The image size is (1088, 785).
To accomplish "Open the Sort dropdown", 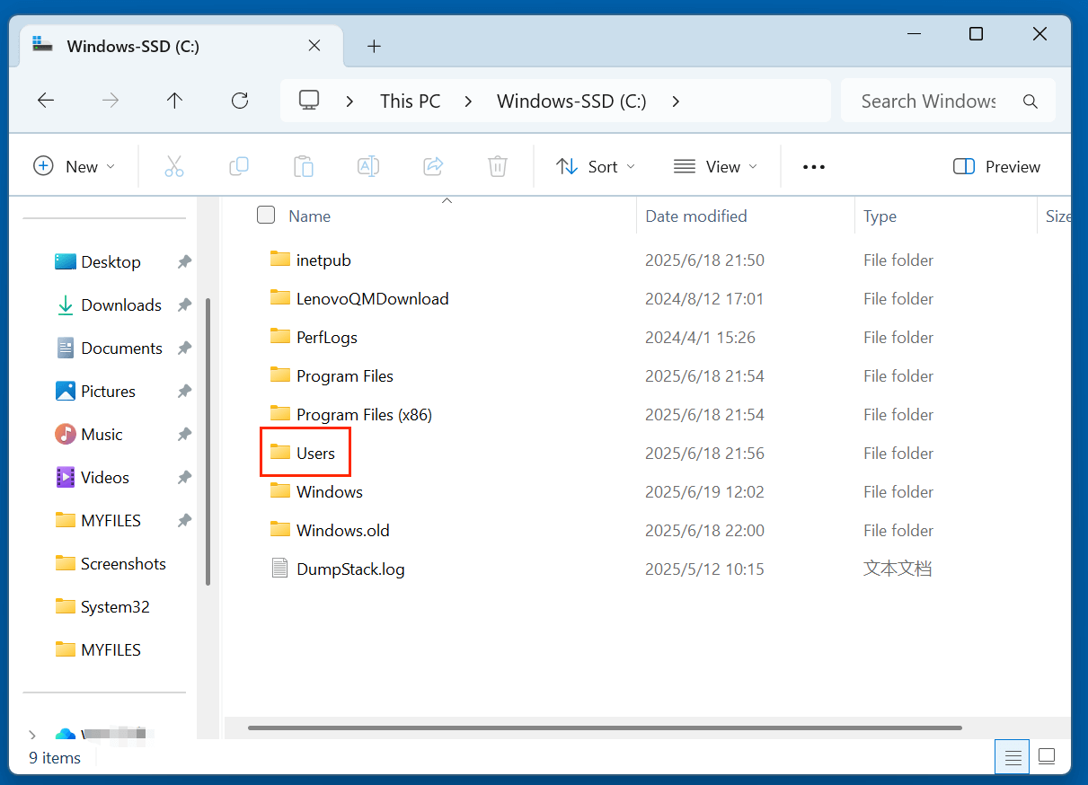I will point(595,166).
